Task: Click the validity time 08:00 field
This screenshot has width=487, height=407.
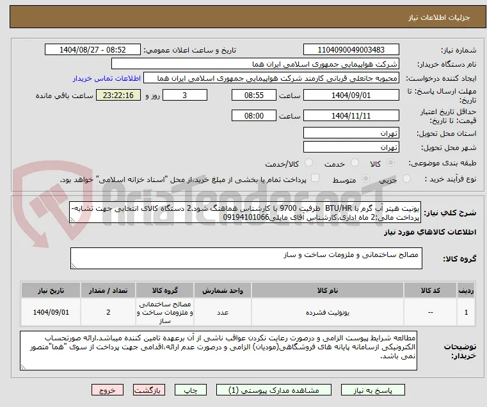Action: pyautogui.click(x=254, y=116)
